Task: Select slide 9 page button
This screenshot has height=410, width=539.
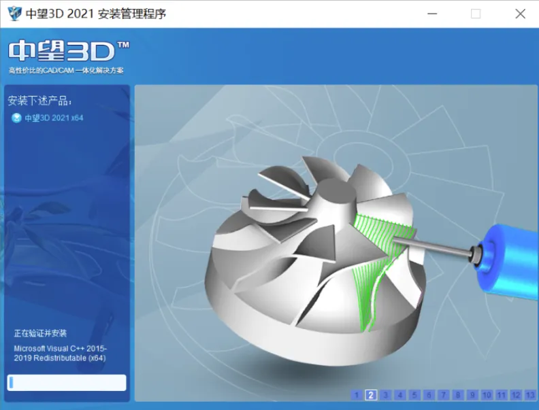Action: pyautogui.click(x=472, y=395)
